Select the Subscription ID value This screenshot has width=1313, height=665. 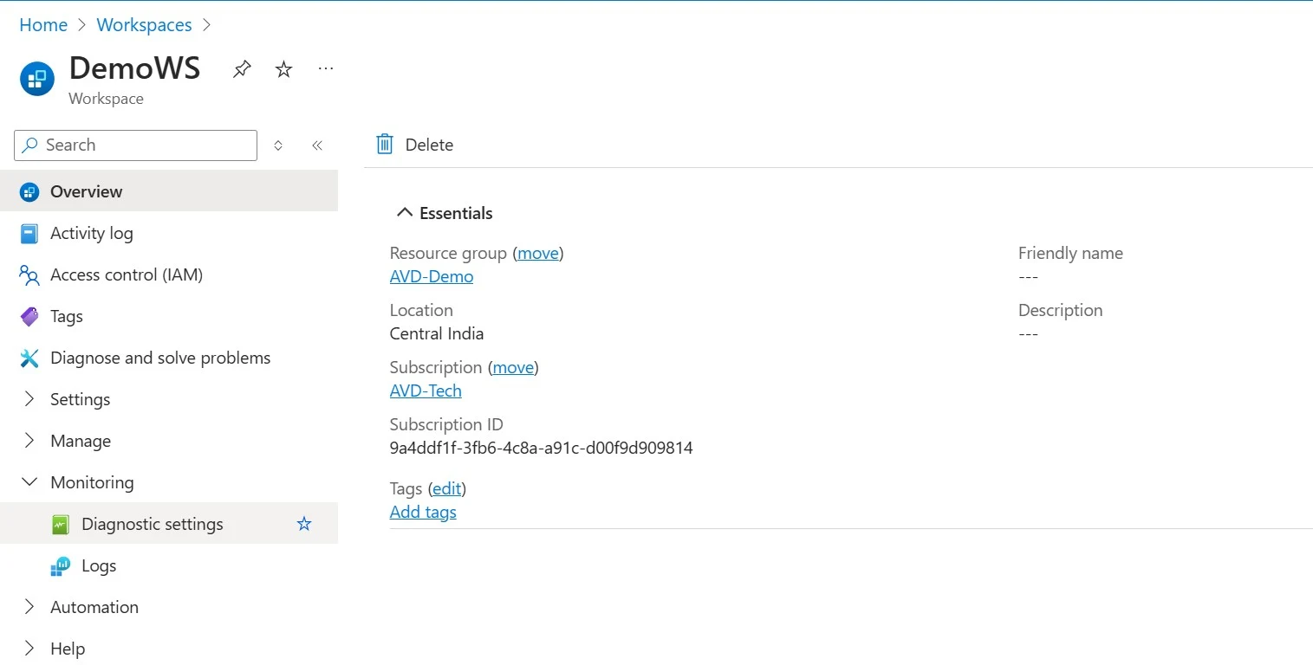(541, 448)
